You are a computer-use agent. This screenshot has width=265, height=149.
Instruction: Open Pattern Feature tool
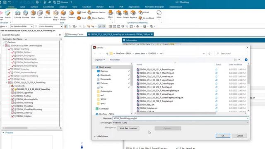point(96,12)
